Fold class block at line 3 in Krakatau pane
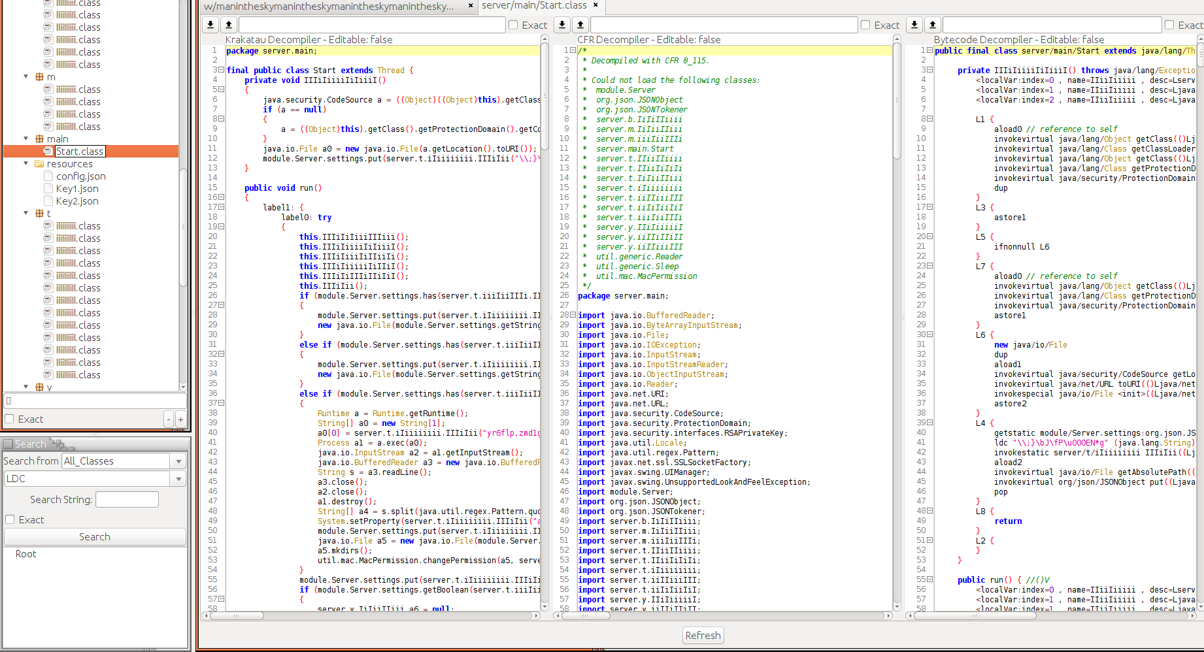The image size is (1204, 652). 222,70
